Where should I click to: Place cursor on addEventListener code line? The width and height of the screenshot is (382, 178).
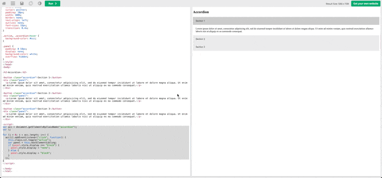[35, 137]
